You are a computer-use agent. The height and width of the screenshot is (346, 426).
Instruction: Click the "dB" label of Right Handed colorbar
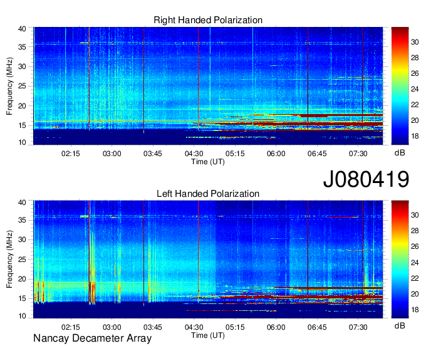coord(400,153)
